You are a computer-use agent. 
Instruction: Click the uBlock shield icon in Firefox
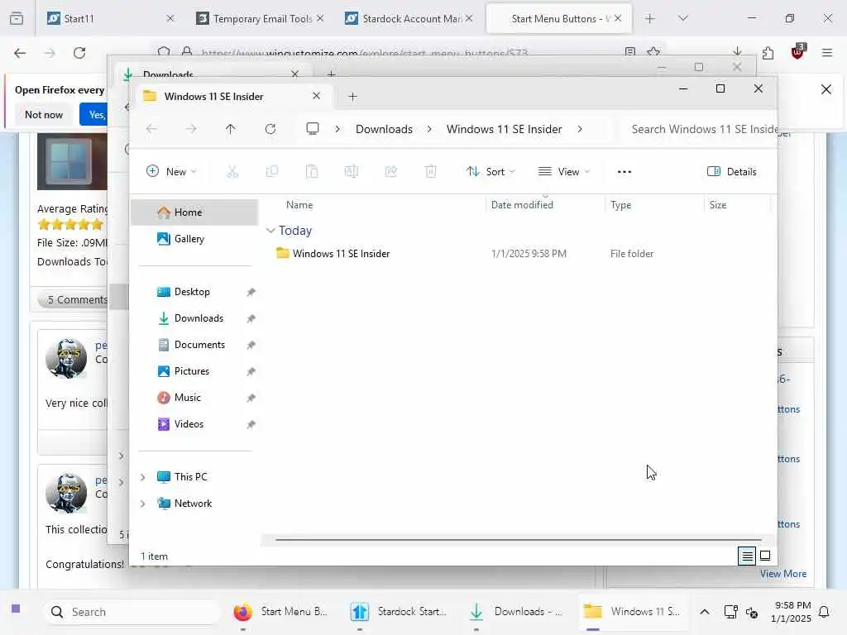click(798, 51)
